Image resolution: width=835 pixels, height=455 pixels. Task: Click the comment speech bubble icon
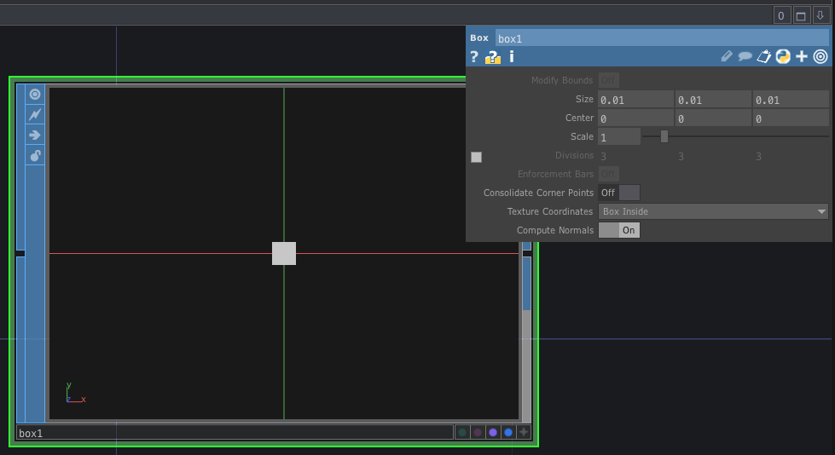(745, 57)
